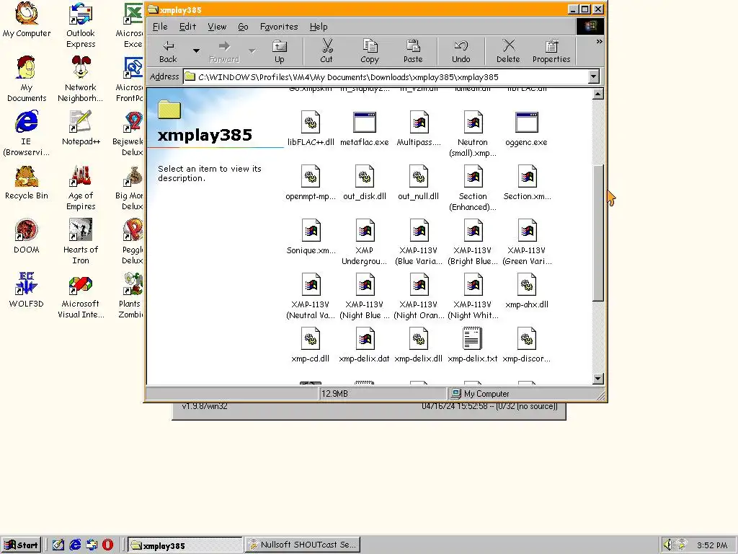Open the File menu

[x=160, y=27]
